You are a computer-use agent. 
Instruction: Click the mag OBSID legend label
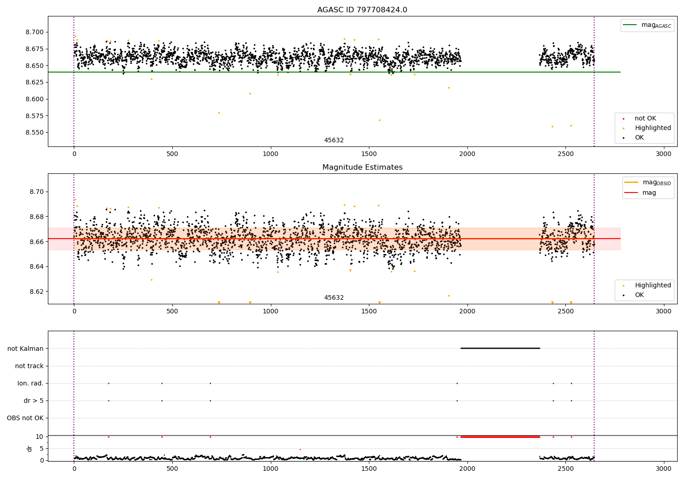tap(657, 182)
